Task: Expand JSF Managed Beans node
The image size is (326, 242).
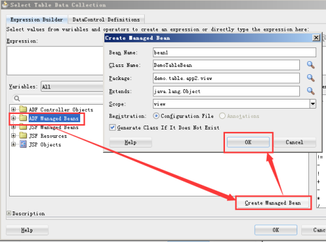Action: [13, 127]
